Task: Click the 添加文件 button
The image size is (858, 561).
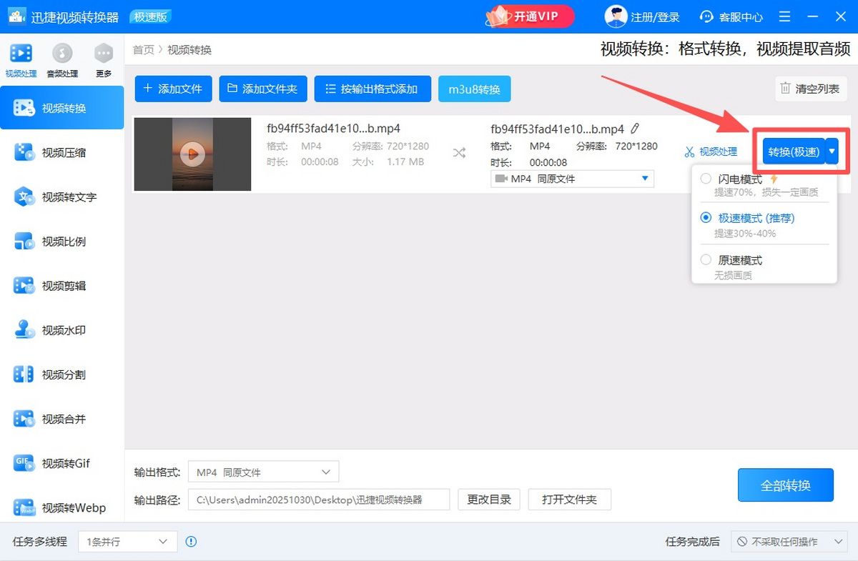Action: (173, 89)
